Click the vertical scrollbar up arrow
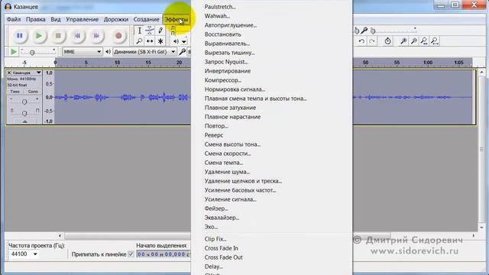The width and height of the screenshot is (489, 275). click(481, 73)
